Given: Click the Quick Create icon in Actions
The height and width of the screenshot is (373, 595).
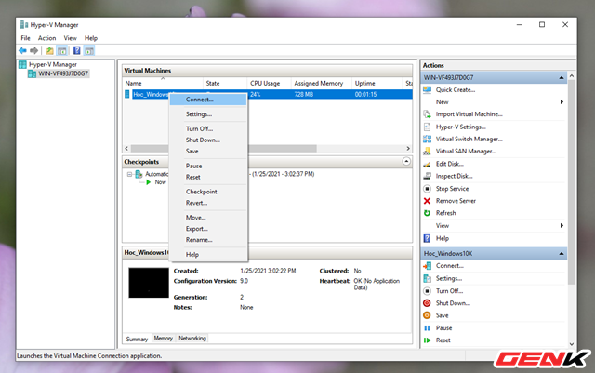Looking at the screenshot, I should 428,90.
